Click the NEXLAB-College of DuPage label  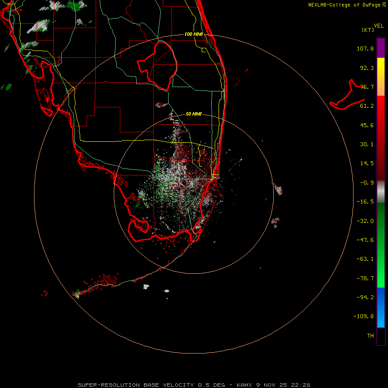click(347, 5)
